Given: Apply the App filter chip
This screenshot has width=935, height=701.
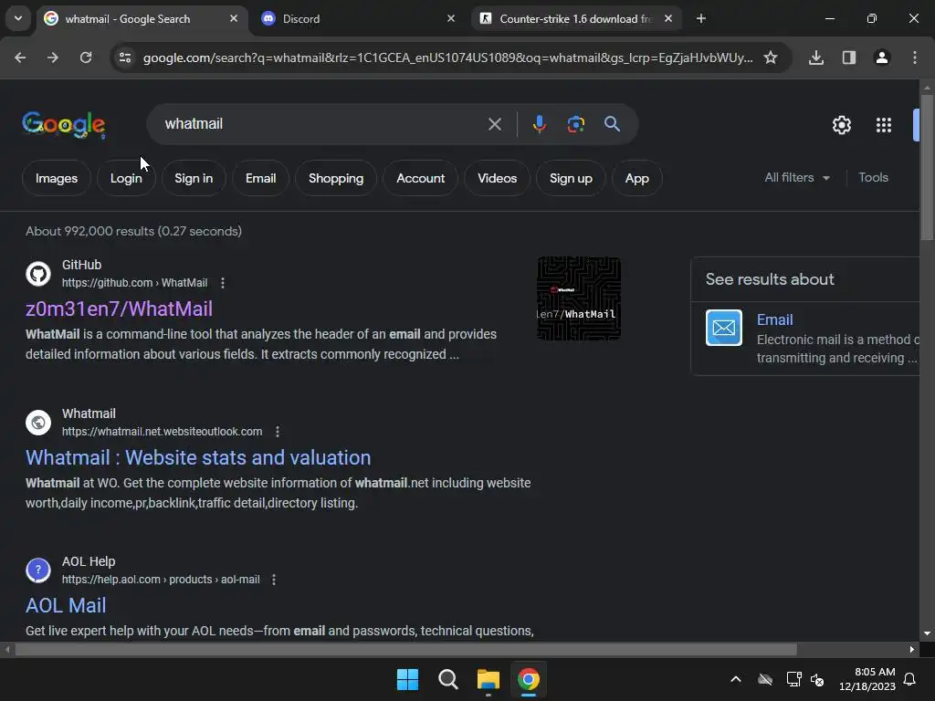Looking at the screenshot, I should [x=636, y=178].
